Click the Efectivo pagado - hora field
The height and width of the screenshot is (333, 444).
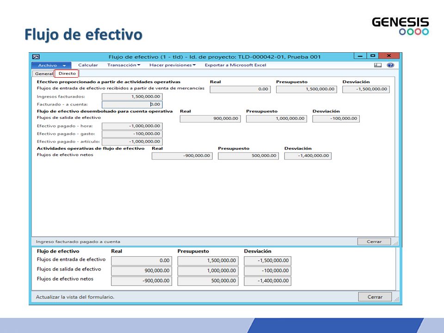132,126
